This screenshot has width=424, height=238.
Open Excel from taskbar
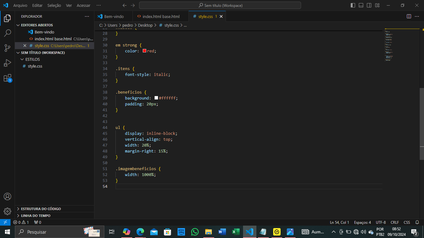[x=236, y=232]
